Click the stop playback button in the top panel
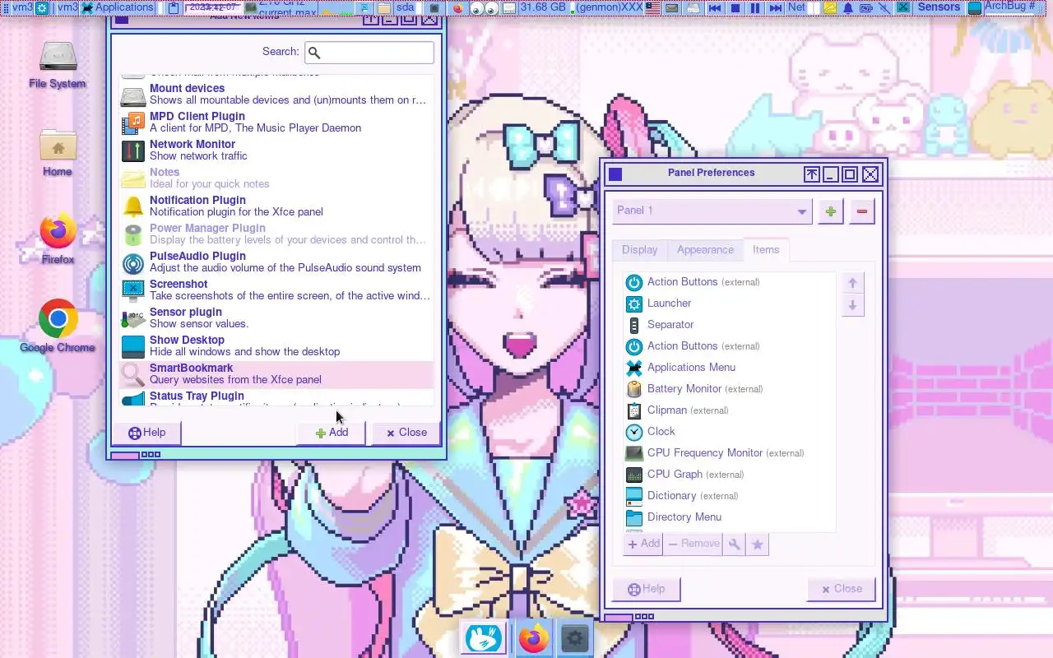This screenshot has height=658, width=1053. [x=735, y=7]
